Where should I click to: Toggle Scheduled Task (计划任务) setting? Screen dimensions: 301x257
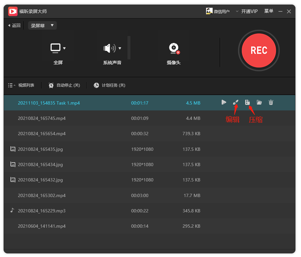point(109,85)
